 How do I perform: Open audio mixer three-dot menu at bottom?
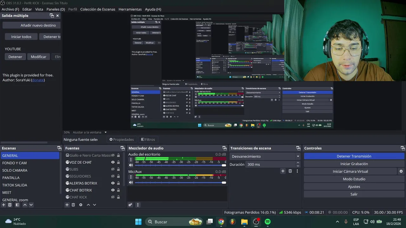[138, 205]
